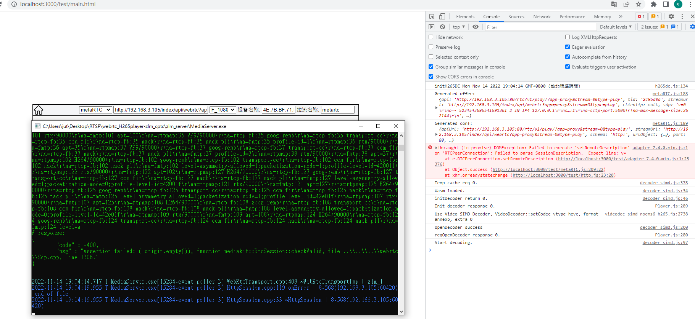Screen dimensions: 695x319
Task: Clear the console with the ban icon
Action: tap(442, 27)
